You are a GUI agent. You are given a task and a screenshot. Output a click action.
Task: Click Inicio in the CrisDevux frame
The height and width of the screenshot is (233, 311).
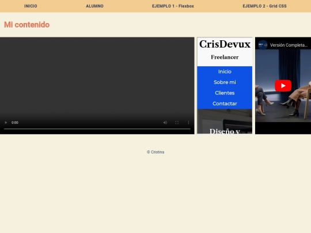click(225, 71)
